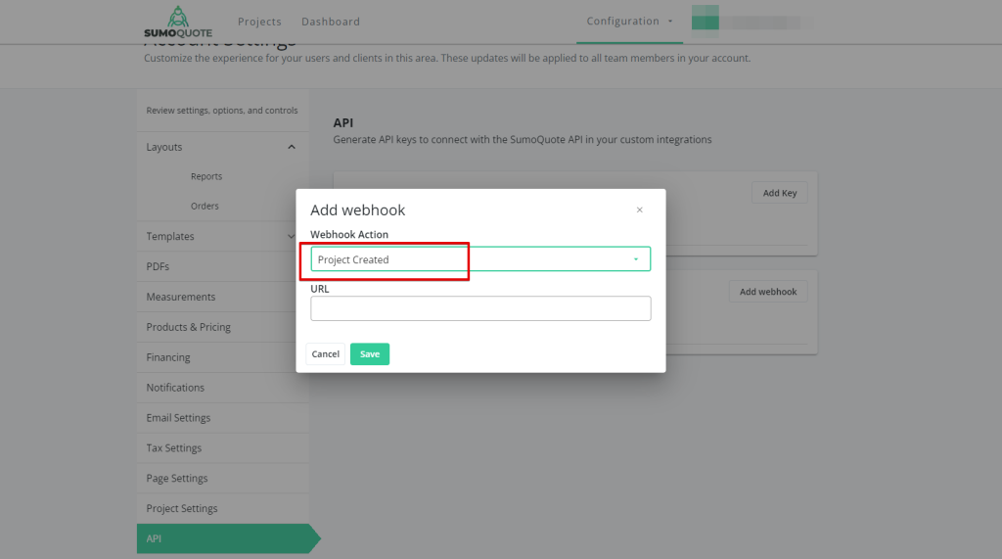Collapse the Layouts section chevron

(x=292, y=147)
